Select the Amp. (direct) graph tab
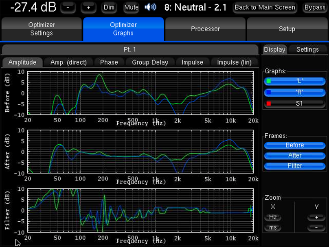Screen dimensions: 329x247 [x=68, y=62]
